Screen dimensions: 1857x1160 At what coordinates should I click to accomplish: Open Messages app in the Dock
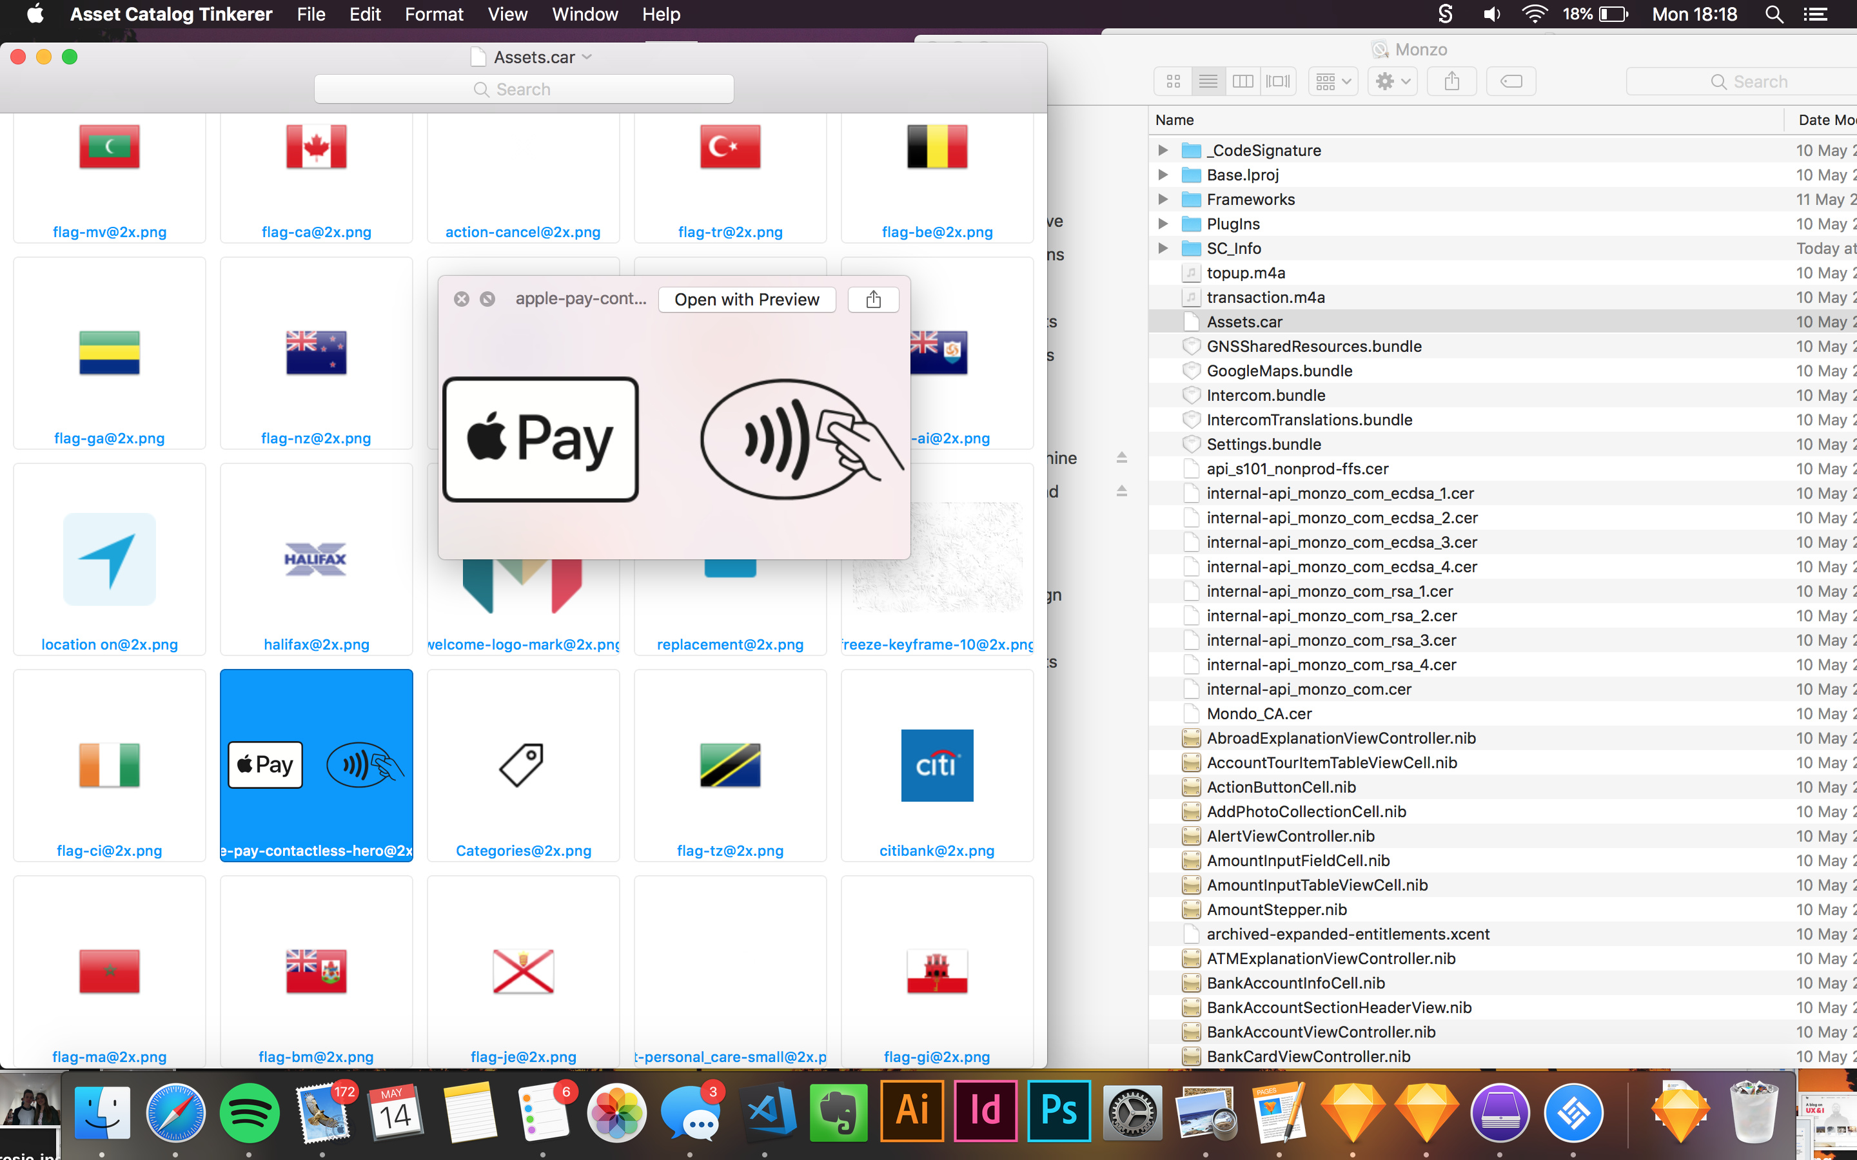pos(690,1112)
